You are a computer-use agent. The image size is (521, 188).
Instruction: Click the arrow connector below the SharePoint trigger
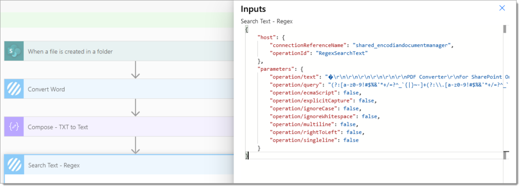[x=135, y=70]
